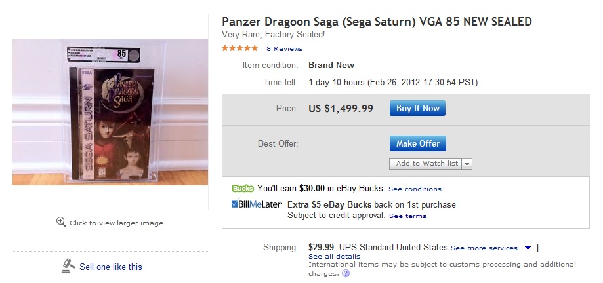Open BillMeLater See terms link
The width and height of the screenshot is (603, 283).
(x=407, y=216)
